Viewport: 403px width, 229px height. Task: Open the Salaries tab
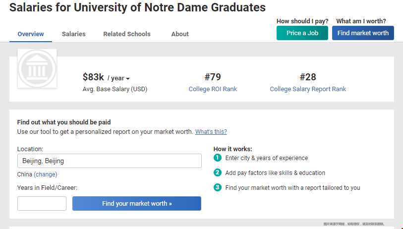(74, 34)
